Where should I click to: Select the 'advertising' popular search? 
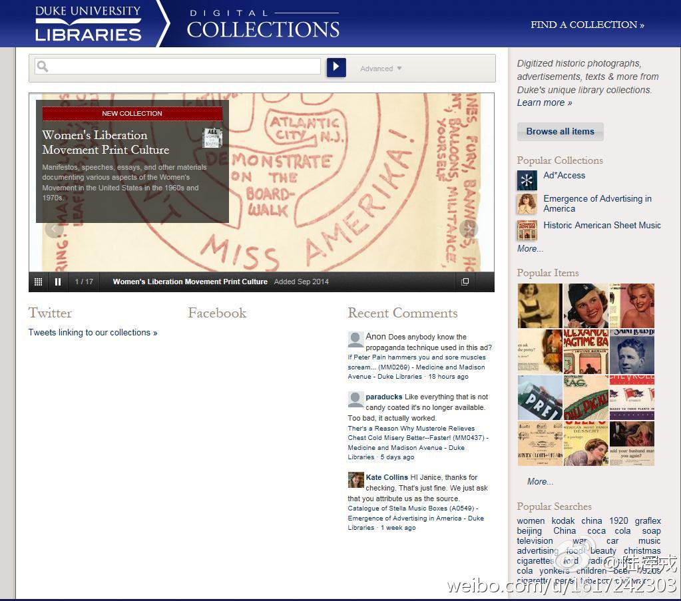(x=538, y=550)
